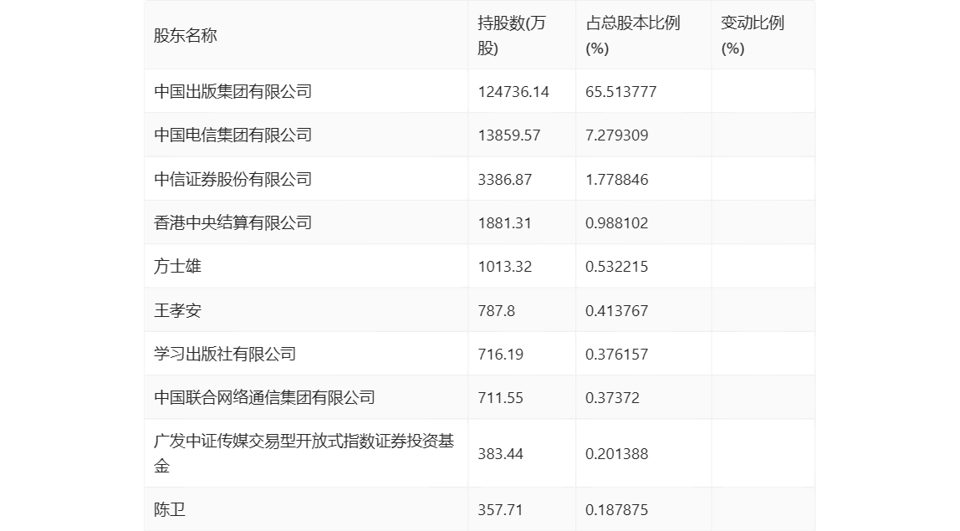Click percentage value 7.279309

pos(617,135)
